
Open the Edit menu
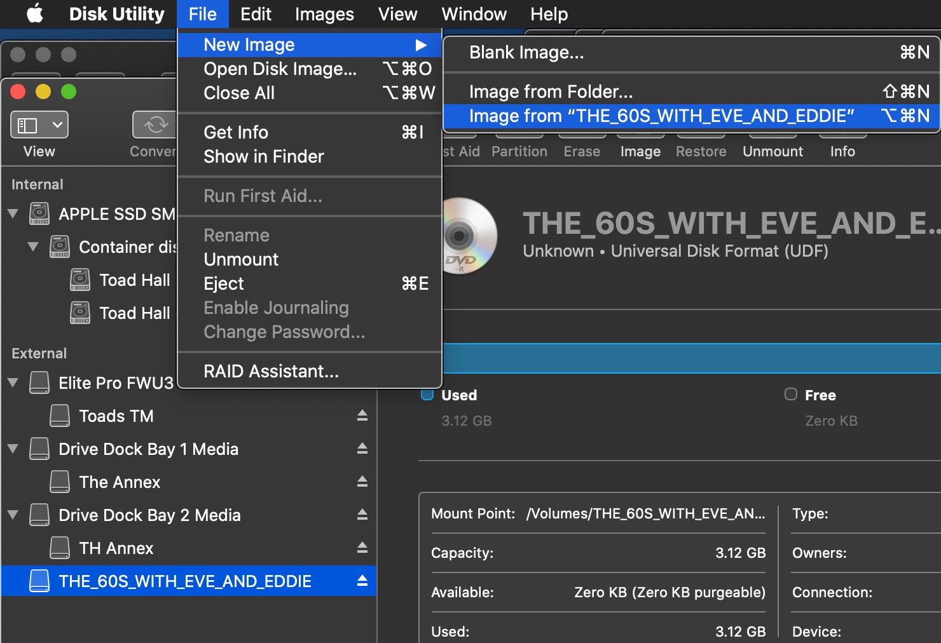pos(256,14)
